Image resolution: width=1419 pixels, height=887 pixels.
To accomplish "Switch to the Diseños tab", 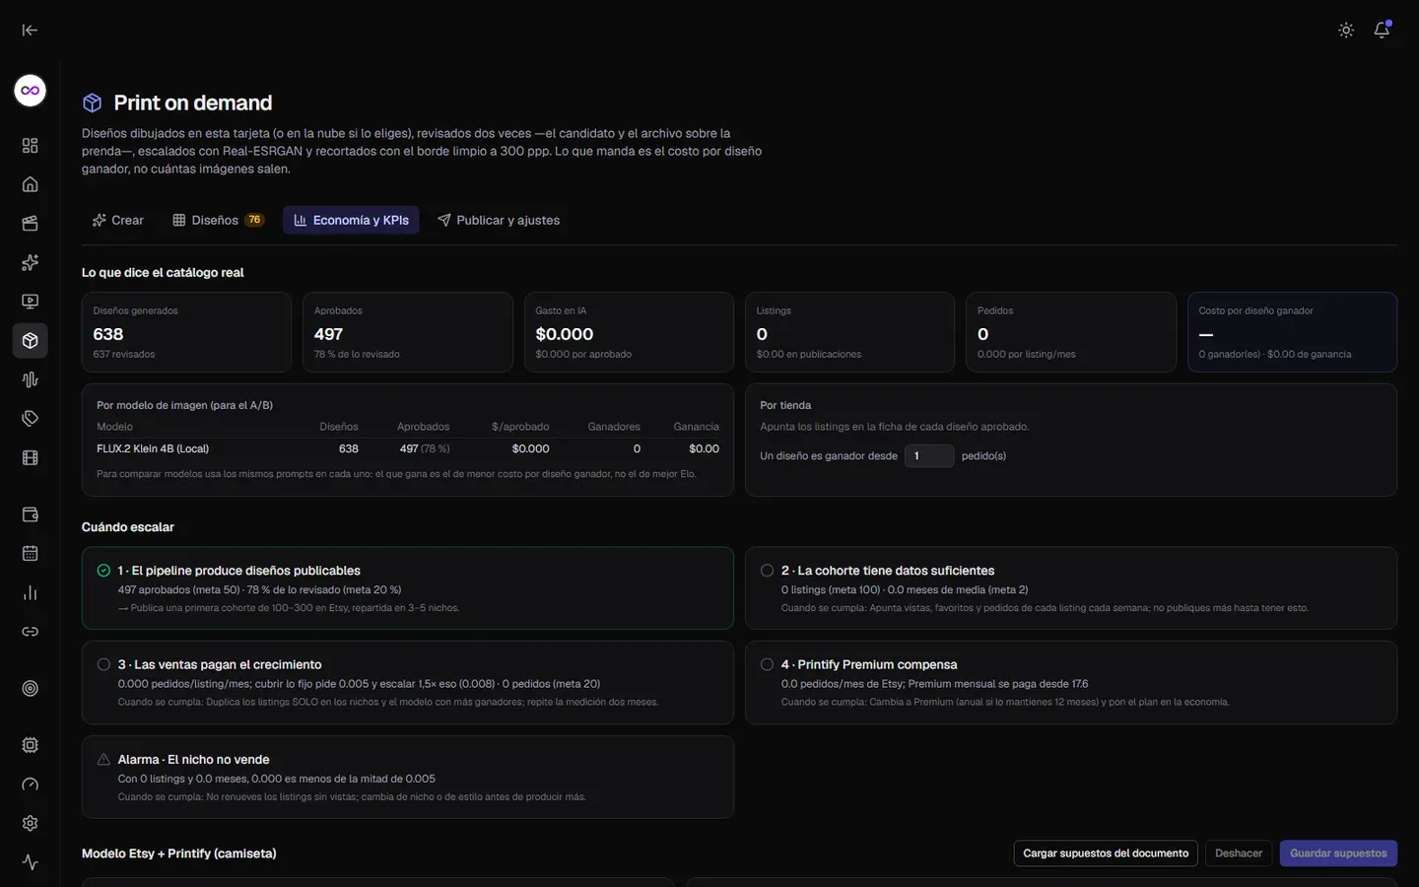I will click(218, 220).
